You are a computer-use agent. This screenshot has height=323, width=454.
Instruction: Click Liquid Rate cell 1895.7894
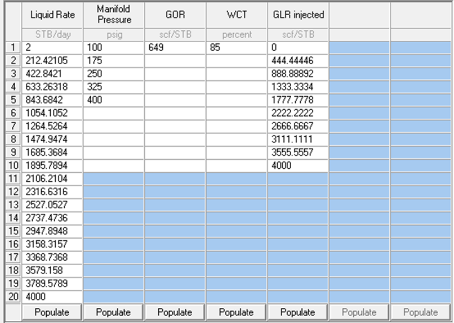pyautogui.click(x=52, y=165)
